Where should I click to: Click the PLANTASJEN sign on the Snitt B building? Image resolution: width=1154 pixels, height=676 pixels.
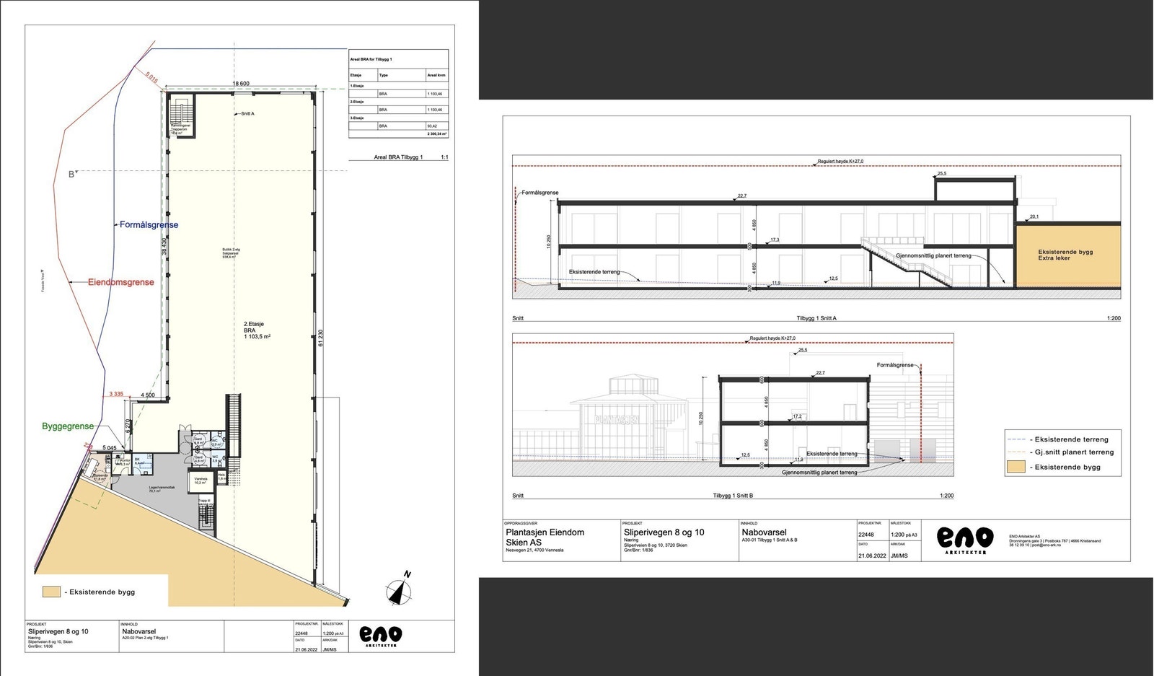[617, 419]
